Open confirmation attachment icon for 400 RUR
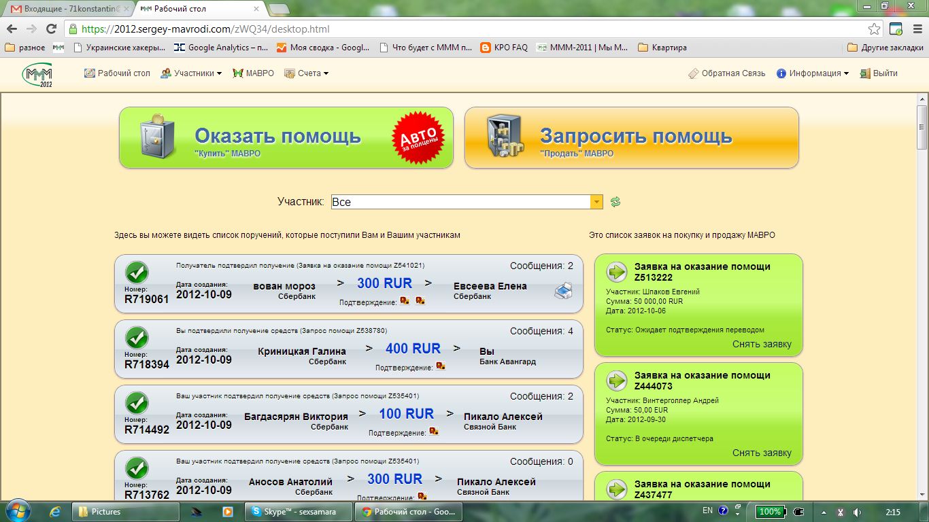The height and width of the screenshot is (522, 929). point(441,366)
